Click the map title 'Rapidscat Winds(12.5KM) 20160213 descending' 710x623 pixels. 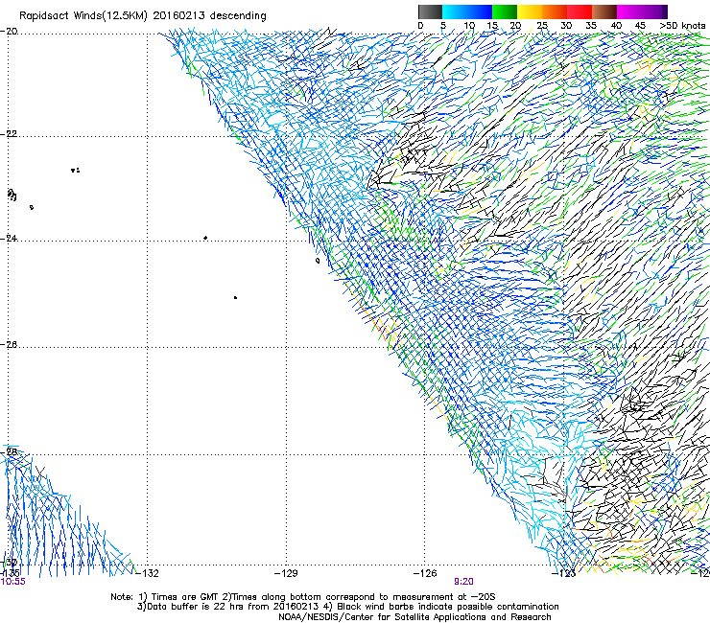pos(143,16)
